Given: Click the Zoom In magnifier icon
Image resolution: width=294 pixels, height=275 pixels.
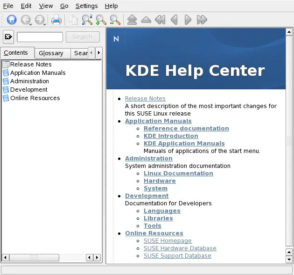Looking at the screenshot, I should [x=101, y=20].
